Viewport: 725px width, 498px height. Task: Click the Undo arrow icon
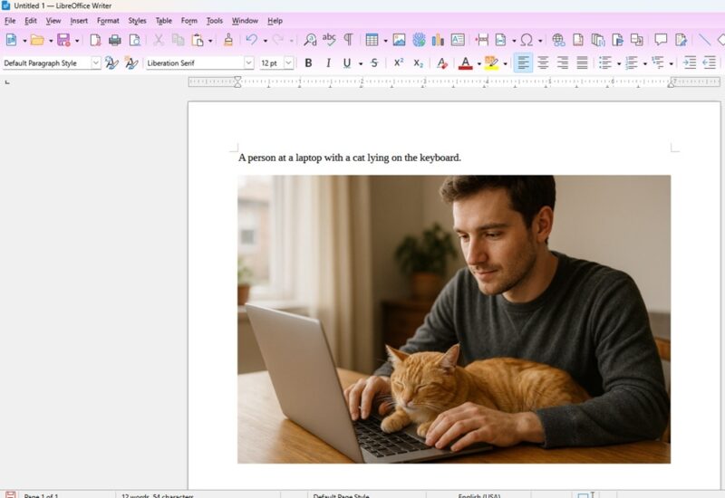pyautogui.click(x=252, y=40)
